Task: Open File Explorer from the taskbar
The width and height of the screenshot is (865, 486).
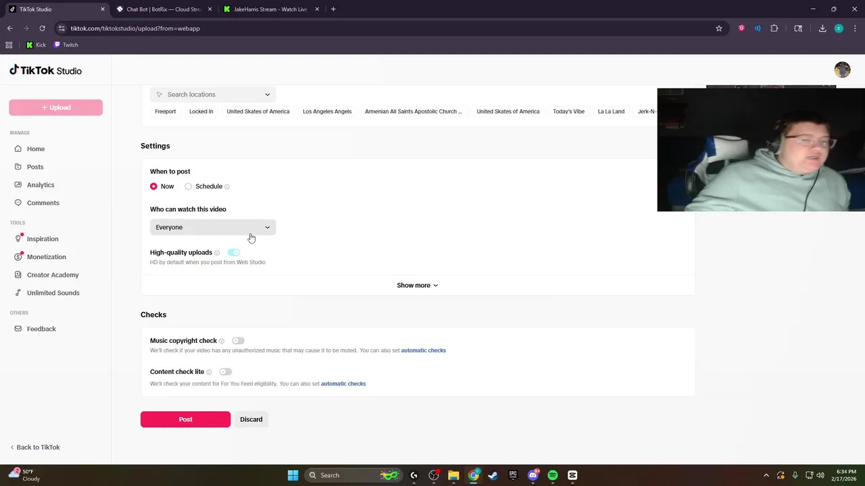Action: (453, 475)
